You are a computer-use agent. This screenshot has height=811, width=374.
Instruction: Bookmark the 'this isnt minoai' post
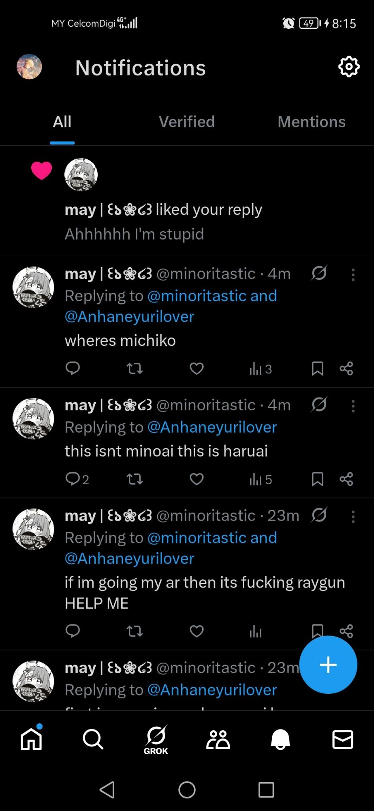point(317,479)
